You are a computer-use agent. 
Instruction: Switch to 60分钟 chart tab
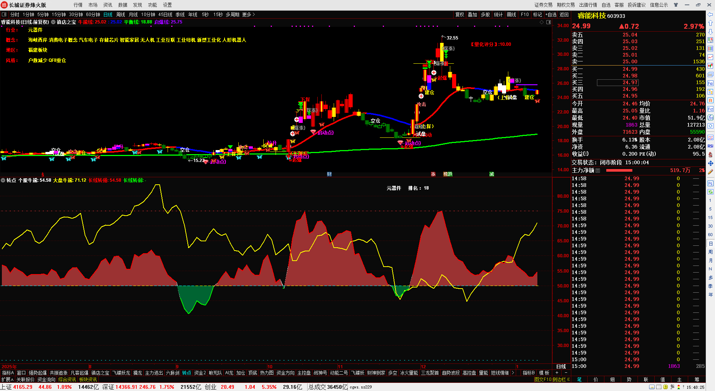(93, 15)
